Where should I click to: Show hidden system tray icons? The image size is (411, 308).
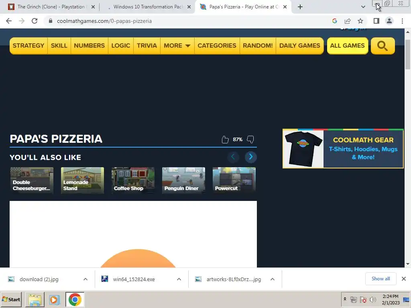[x=345, y=299]
